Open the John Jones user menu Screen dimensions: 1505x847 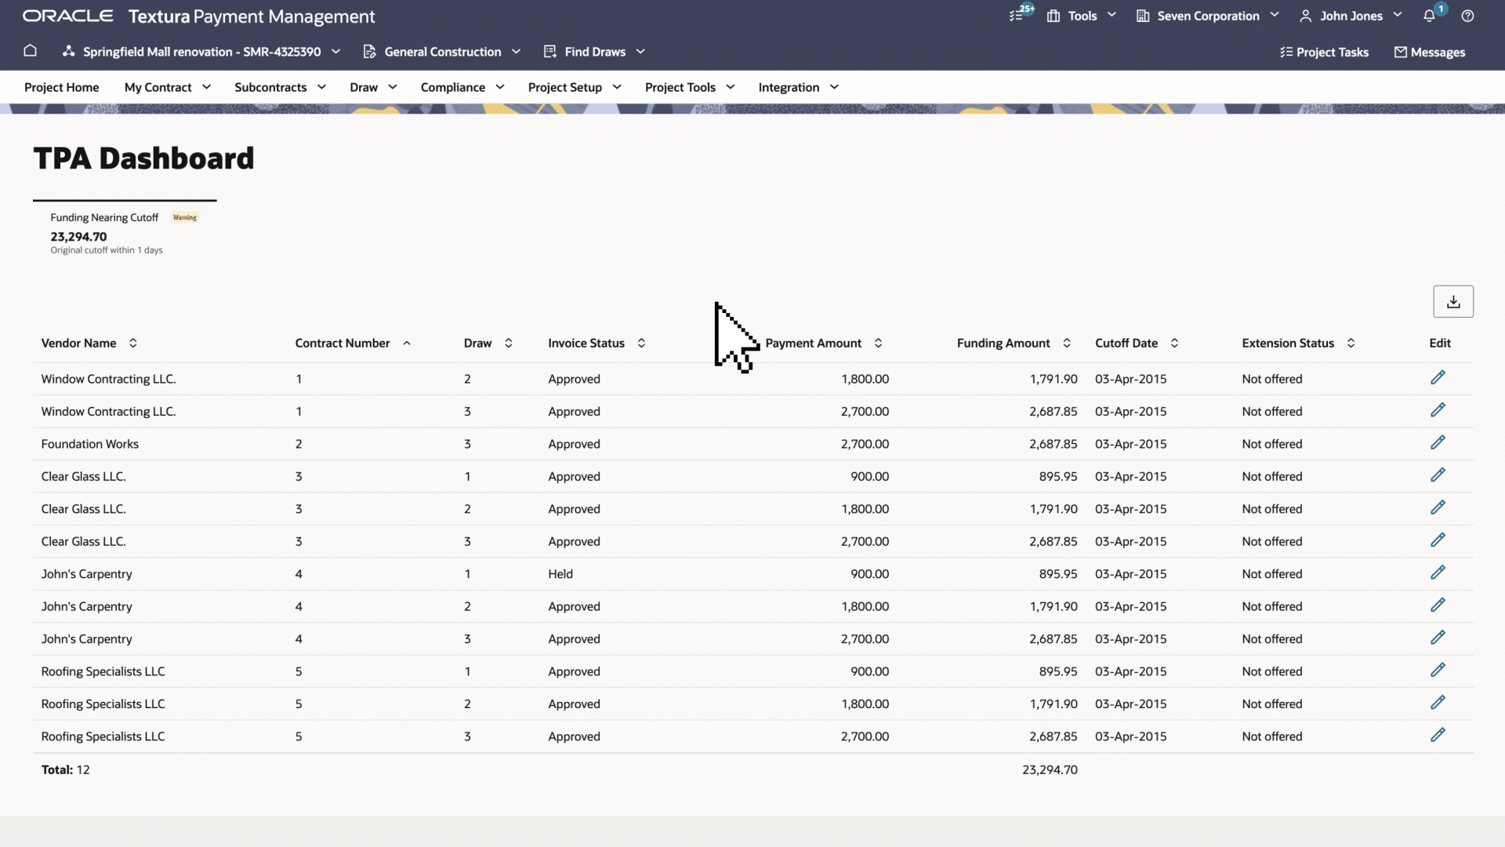click(1350, 16)
